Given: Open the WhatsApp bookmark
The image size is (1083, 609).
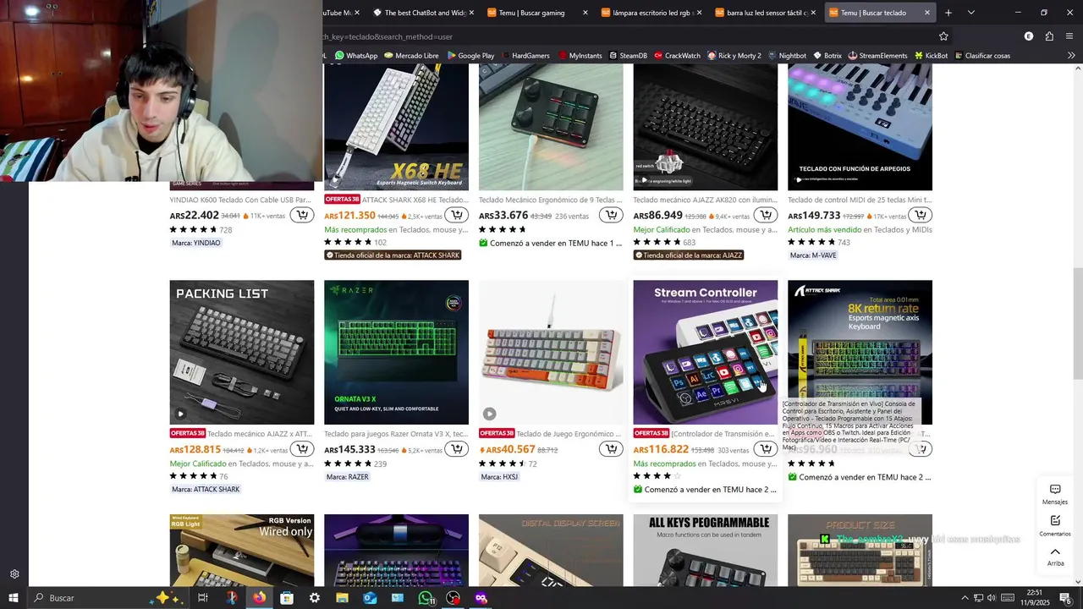Looking at the screenshot, I should pyautogui.click(x=355, y=56).
